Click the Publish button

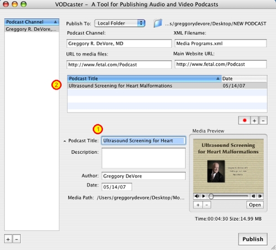(x=253, y=239)
